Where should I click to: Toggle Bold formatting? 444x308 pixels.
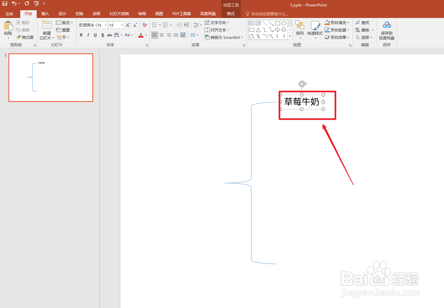[81, 35]
